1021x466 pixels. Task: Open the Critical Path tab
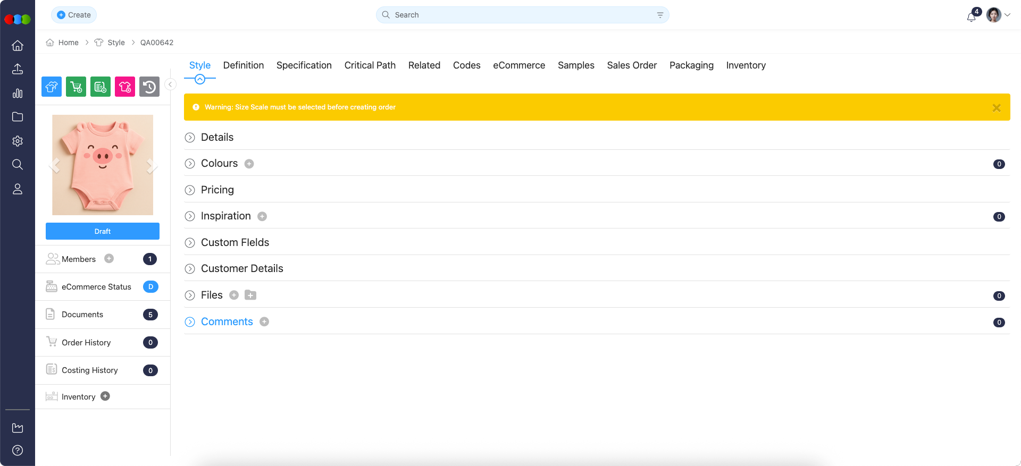click(370, 65)
